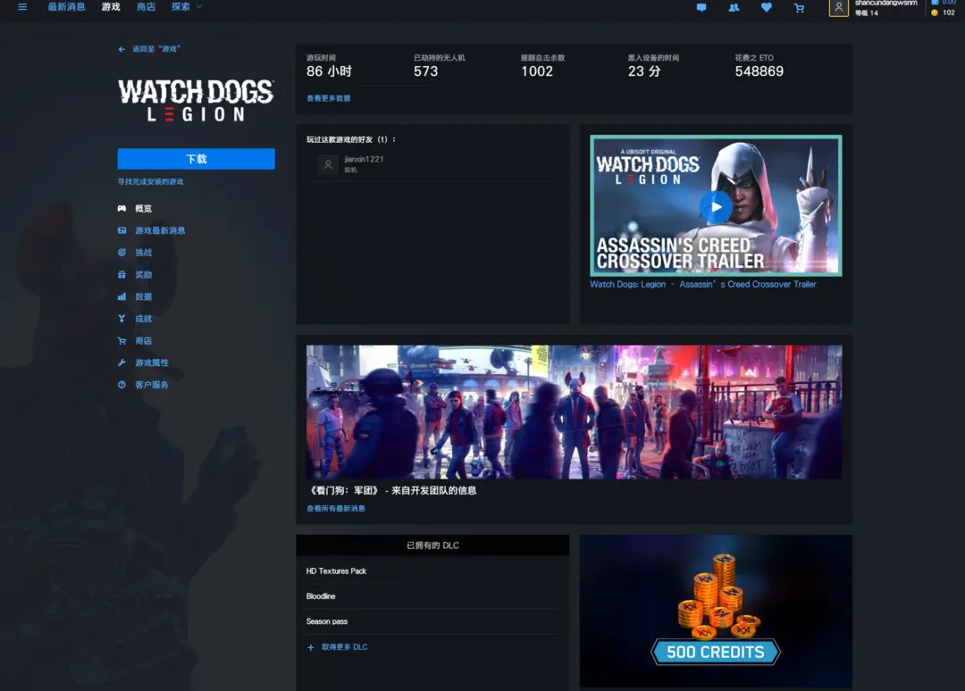Click the 已拥有的 DLC header

point(432,545)
